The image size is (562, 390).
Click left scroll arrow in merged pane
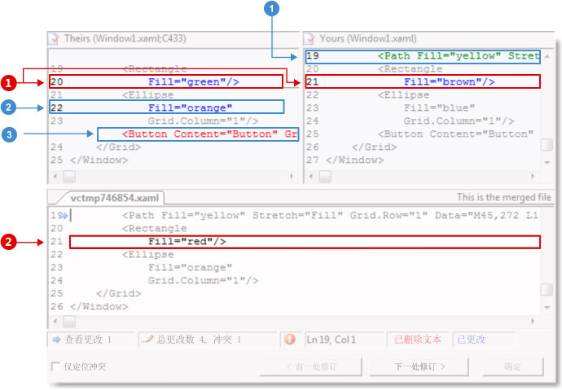pos(55,322)
